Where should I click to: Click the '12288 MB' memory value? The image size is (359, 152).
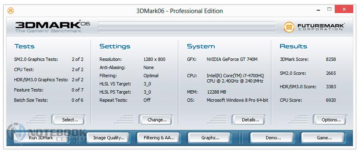[x=216, y=92]
